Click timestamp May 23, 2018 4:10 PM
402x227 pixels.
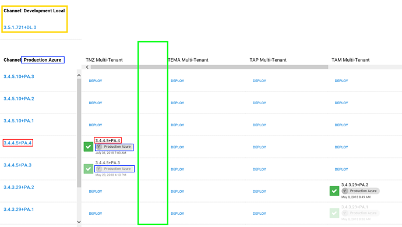(x=111, y=175)
